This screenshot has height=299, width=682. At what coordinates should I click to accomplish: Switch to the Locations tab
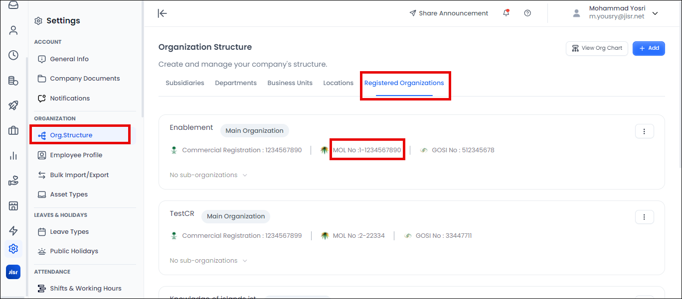[338, 83]
